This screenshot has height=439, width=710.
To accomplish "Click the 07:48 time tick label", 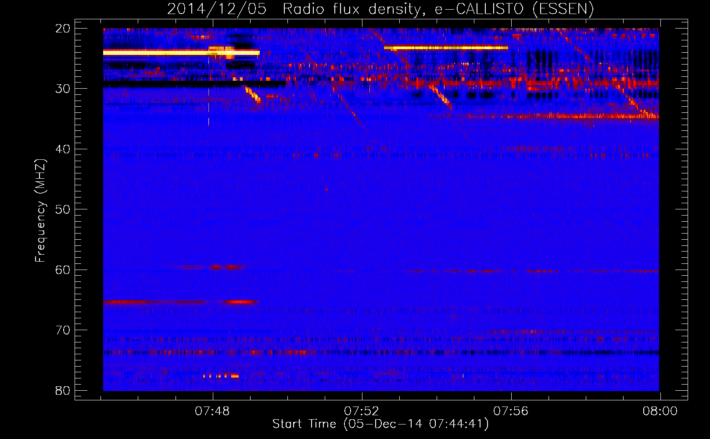I will [212, 411].
